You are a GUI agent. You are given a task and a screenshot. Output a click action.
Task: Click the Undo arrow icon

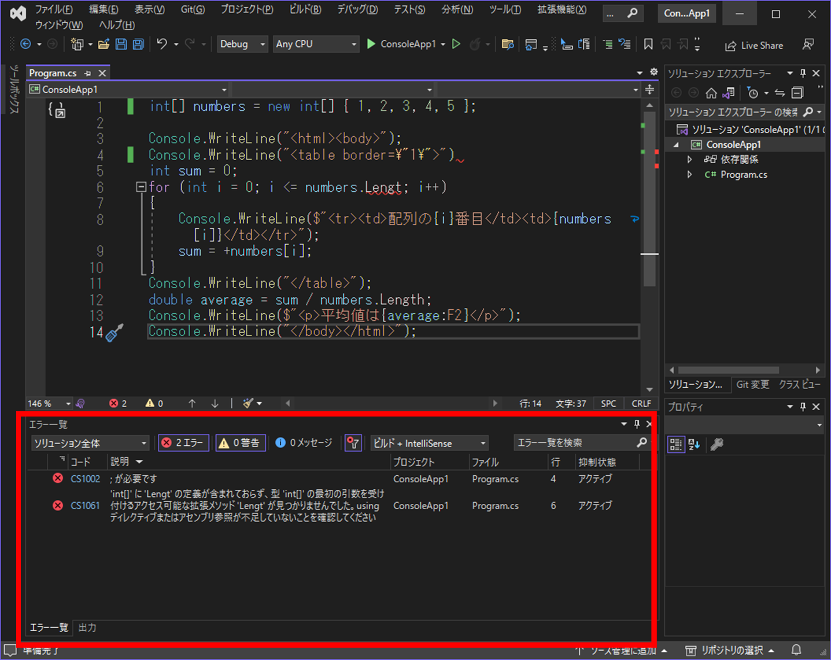tap(162, 44)
